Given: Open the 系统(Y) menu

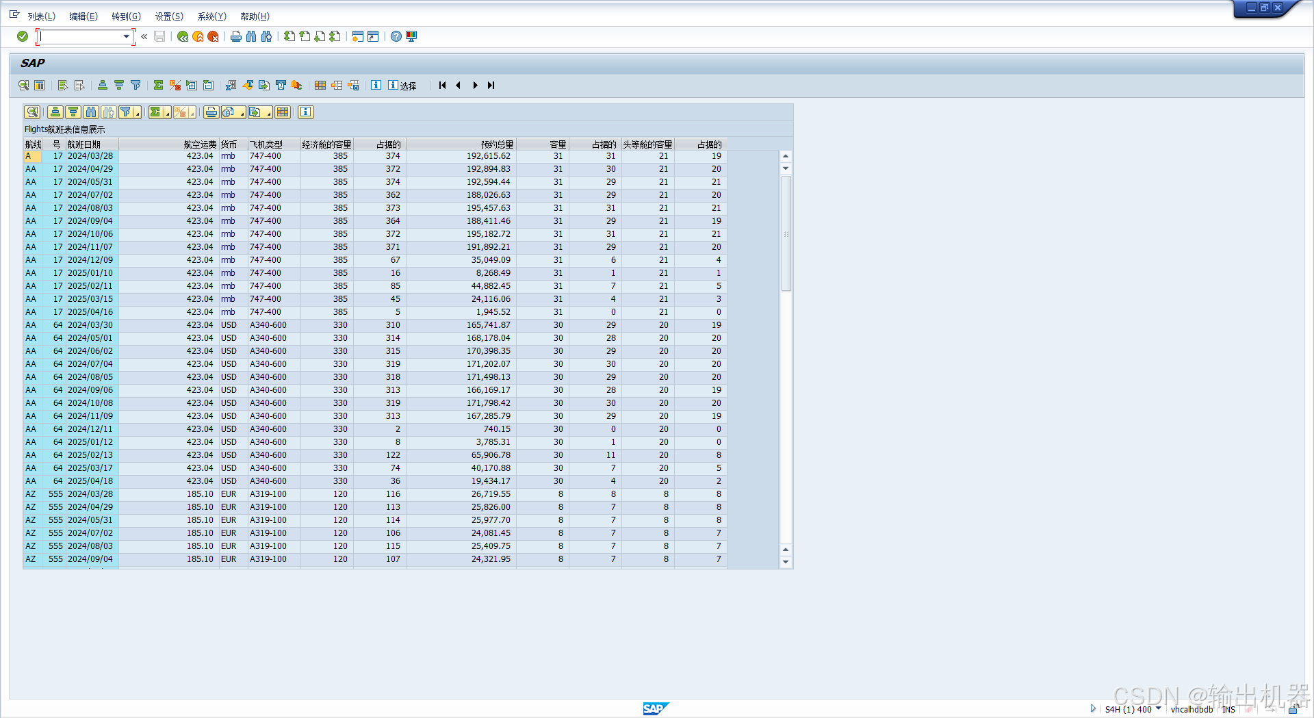Looking at the screenshot, I should (x=211, y=16).
